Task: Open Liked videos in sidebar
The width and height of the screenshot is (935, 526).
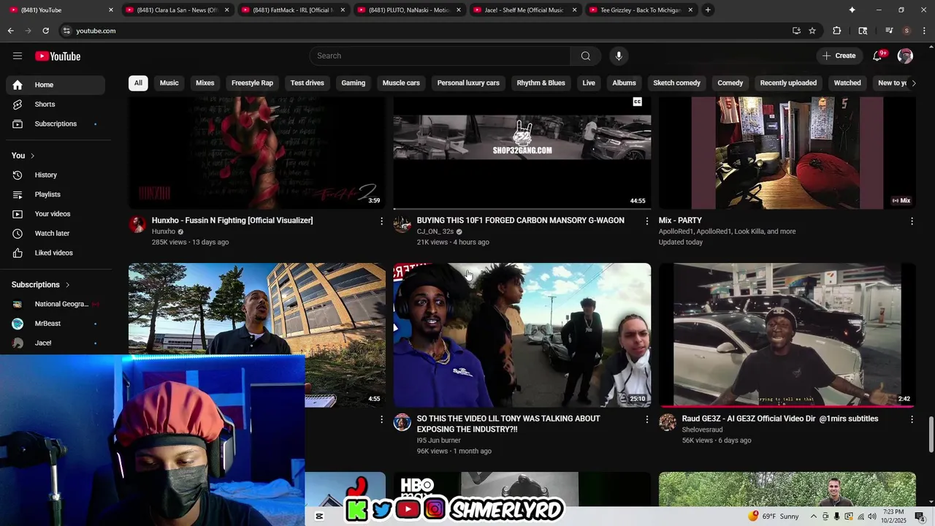Action: click(56, 253)
